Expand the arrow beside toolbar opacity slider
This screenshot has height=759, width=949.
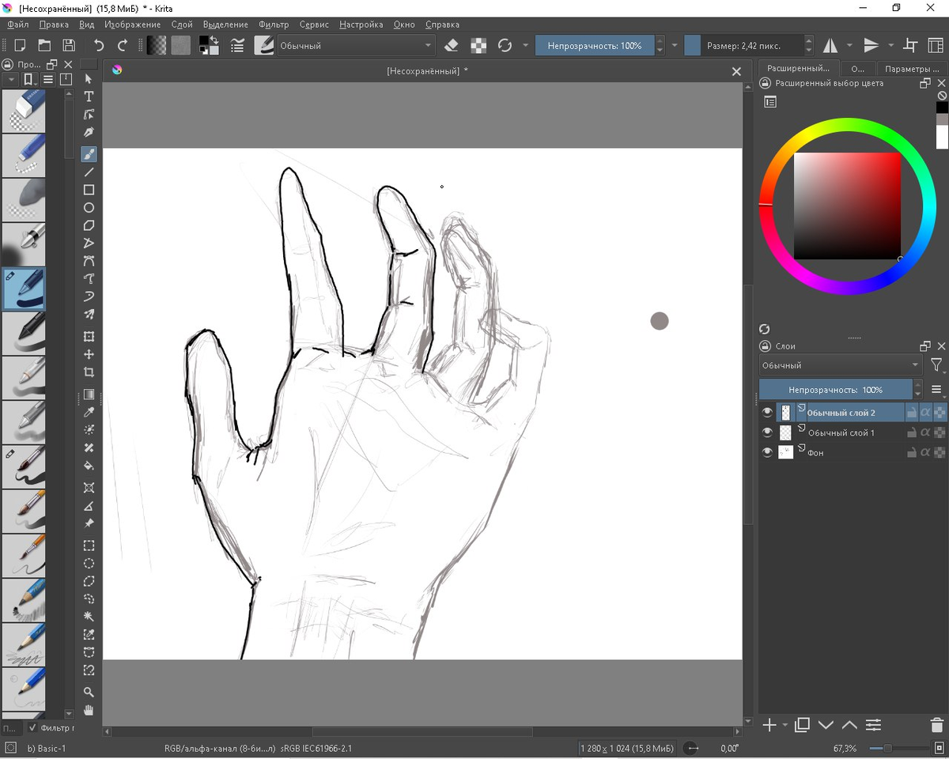[x=675, y=45]
